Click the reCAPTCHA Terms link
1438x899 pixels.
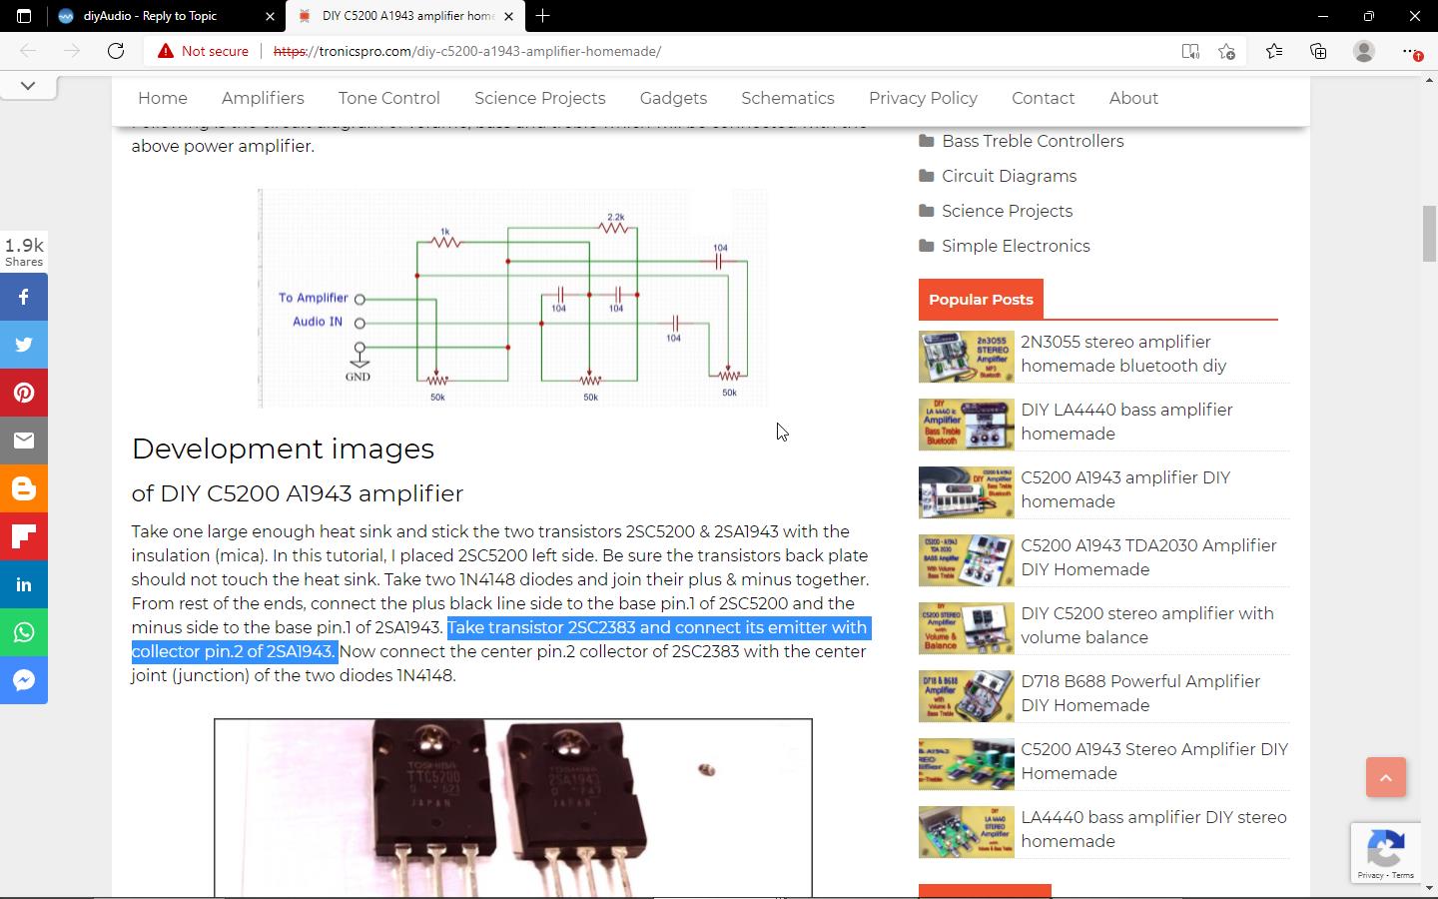1403,875
